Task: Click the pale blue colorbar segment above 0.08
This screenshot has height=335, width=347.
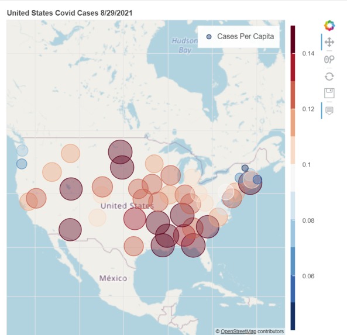Action: pyautogui.click(x=293, y=206)
